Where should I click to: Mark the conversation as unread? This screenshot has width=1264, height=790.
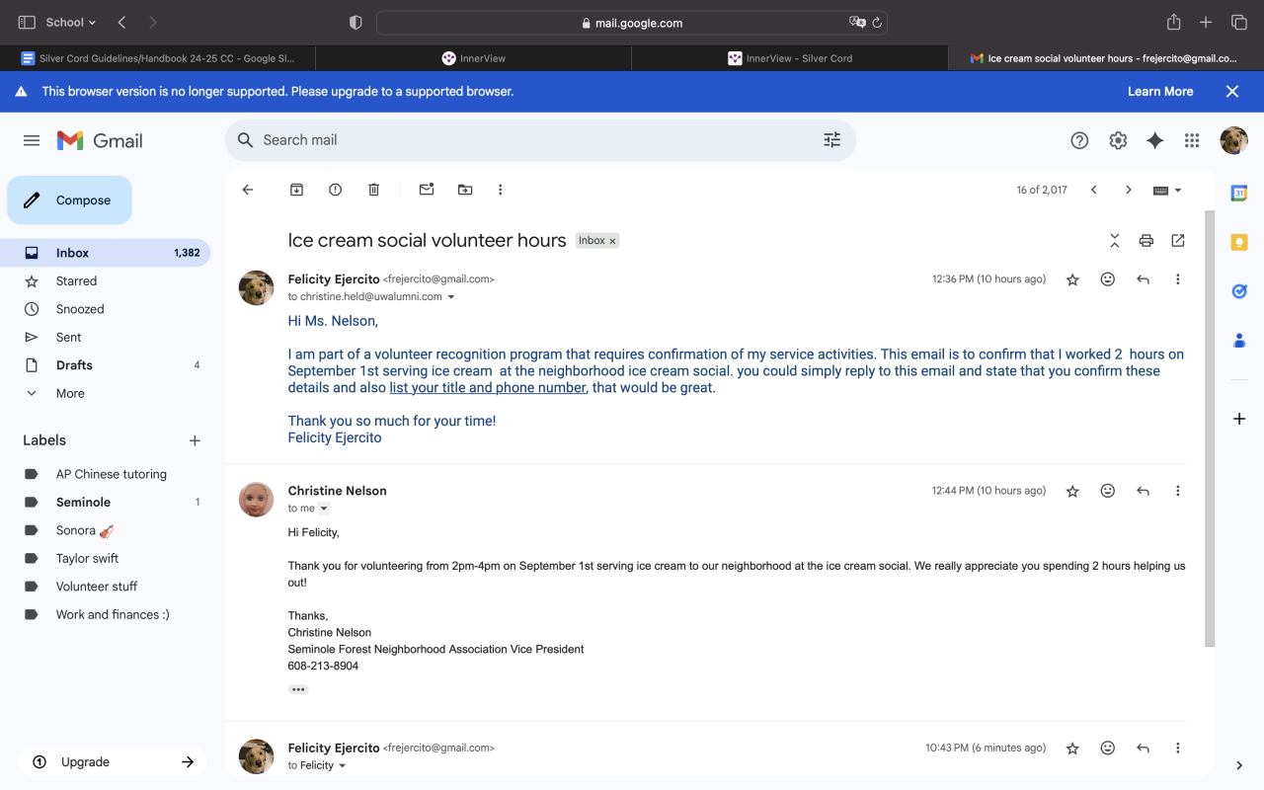coord(427,190)
